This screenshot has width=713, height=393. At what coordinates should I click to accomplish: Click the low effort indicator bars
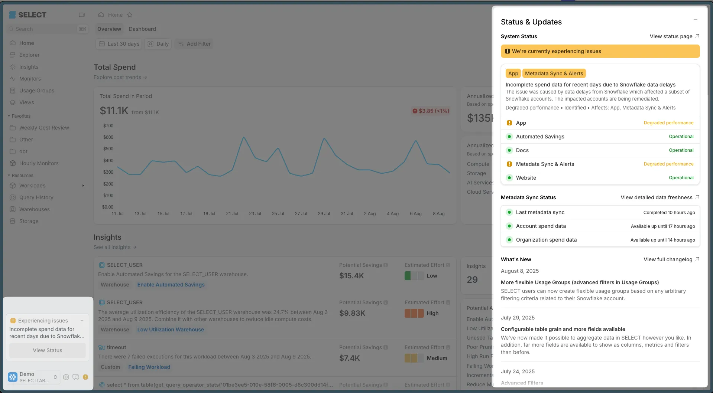(x=414, y=276)
